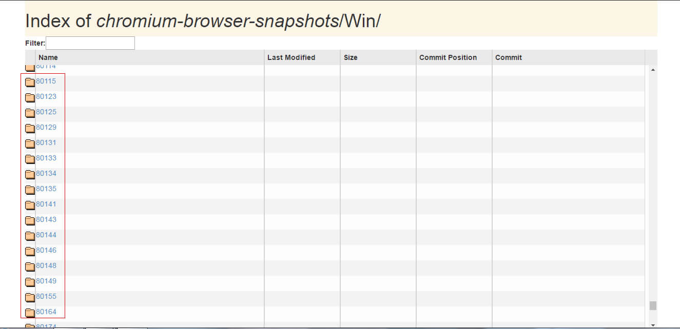Click the folder icon beside 80133
680x329 pixels.
click(30, 159)
